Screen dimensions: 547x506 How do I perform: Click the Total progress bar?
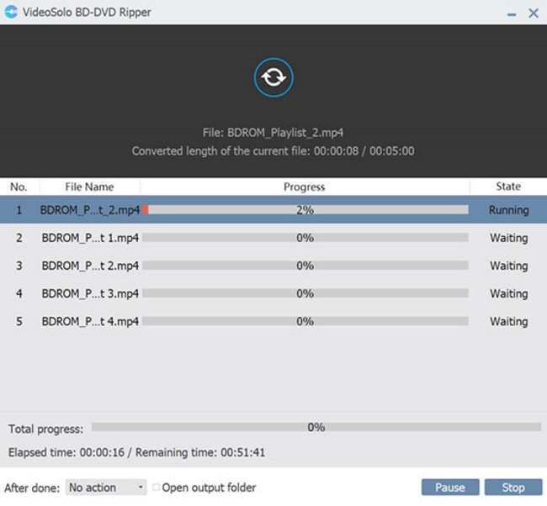[x=316, y=427]
